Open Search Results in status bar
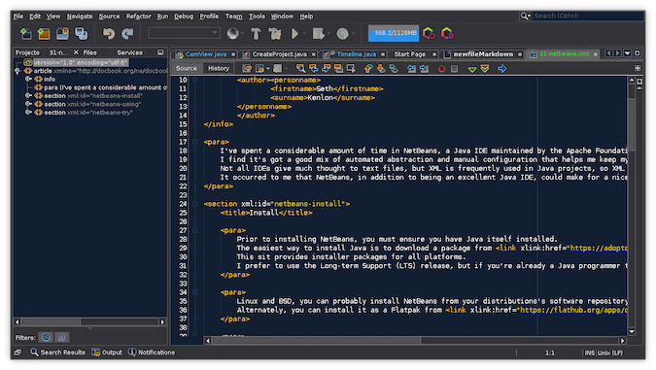Screen dimensions: 656x370 click(57, 353)
